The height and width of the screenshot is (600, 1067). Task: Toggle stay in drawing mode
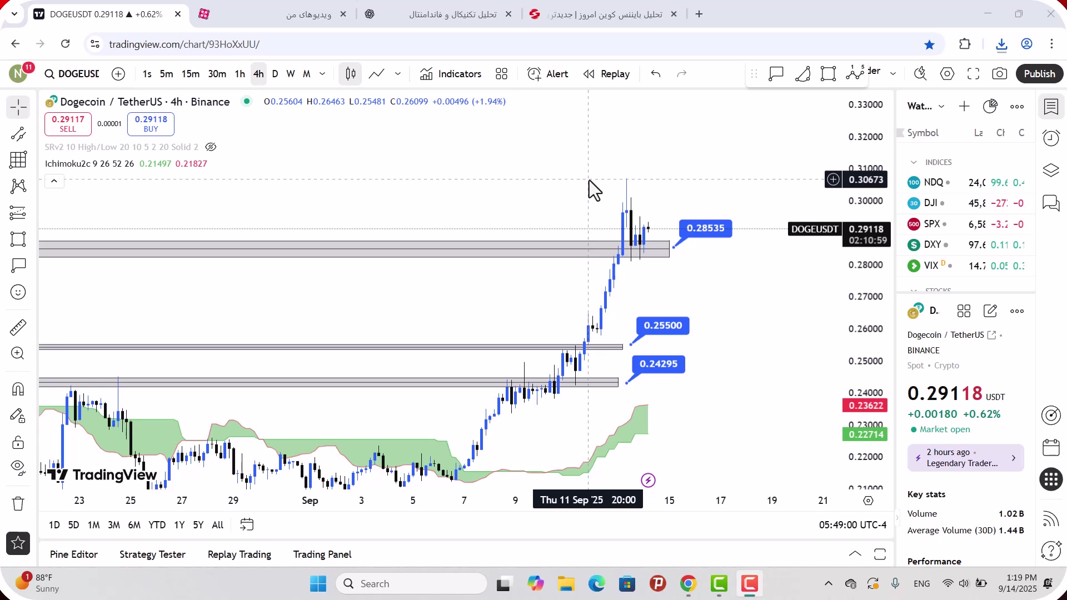(x=18, y=416)
